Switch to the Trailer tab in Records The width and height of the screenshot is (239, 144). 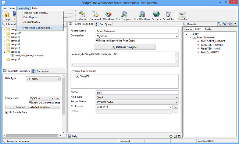tap(208, 29)
